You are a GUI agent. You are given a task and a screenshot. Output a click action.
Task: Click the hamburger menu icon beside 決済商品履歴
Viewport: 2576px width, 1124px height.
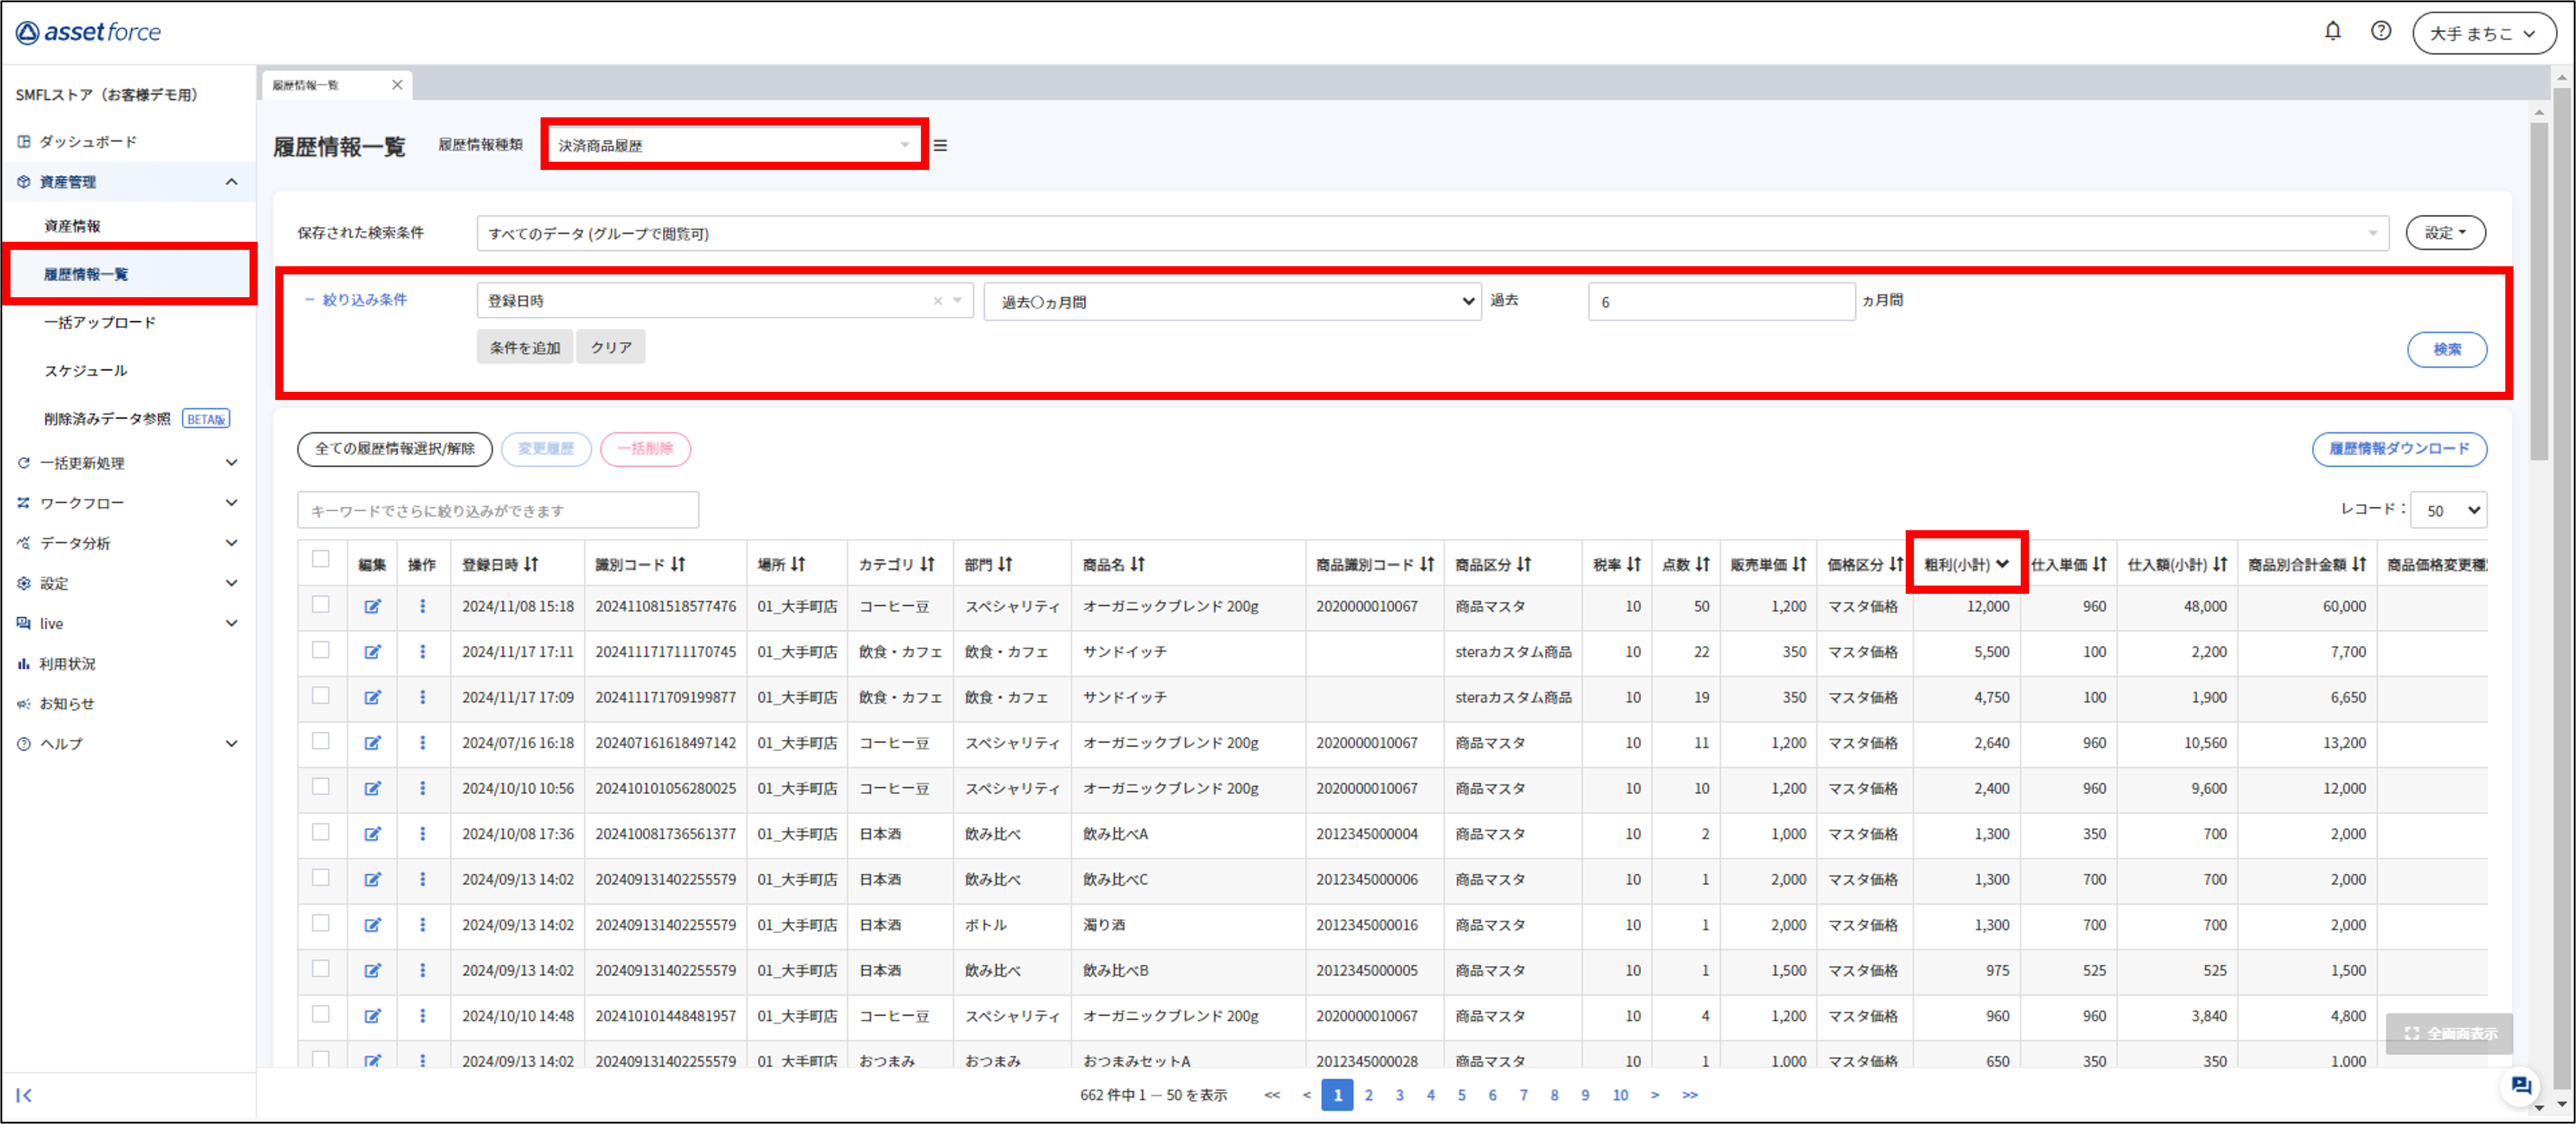pos(940,146)
